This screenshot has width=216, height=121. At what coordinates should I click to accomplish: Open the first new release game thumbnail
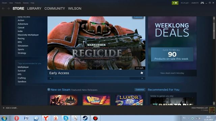64,100
